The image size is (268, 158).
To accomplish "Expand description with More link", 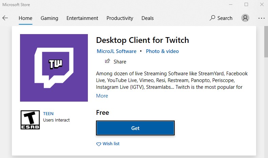I will [102, 96].
